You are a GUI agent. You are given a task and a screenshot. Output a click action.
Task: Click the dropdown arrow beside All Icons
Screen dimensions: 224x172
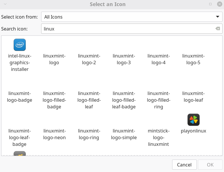pyautogui.click(x=217, y=17)
